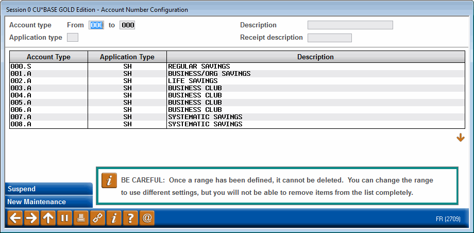Click the Application type input box
474x233 pixels.
73,38
